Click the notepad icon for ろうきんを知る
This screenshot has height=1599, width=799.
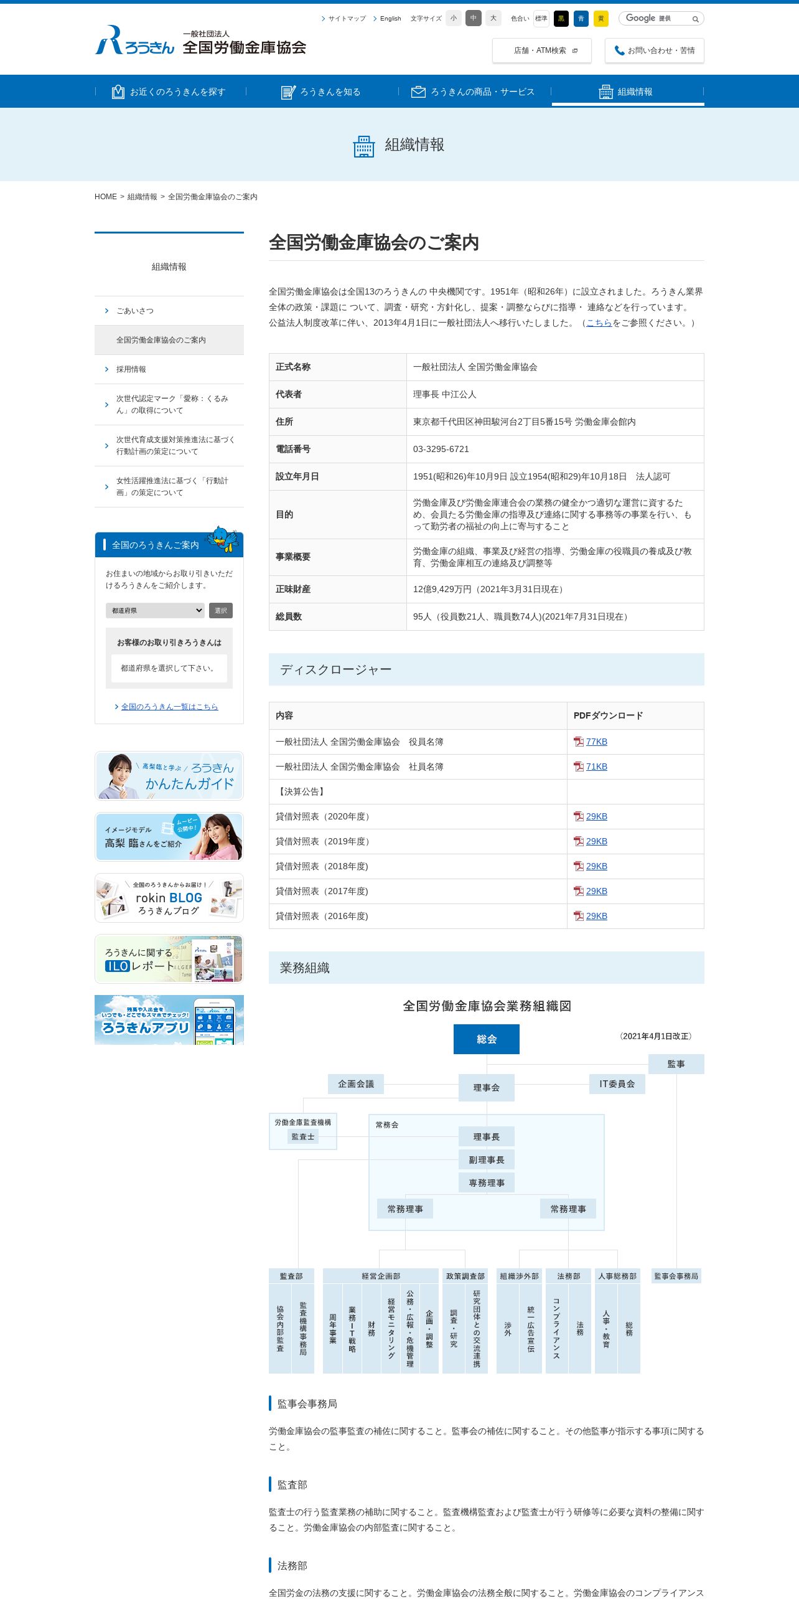[x=288, y=92]
